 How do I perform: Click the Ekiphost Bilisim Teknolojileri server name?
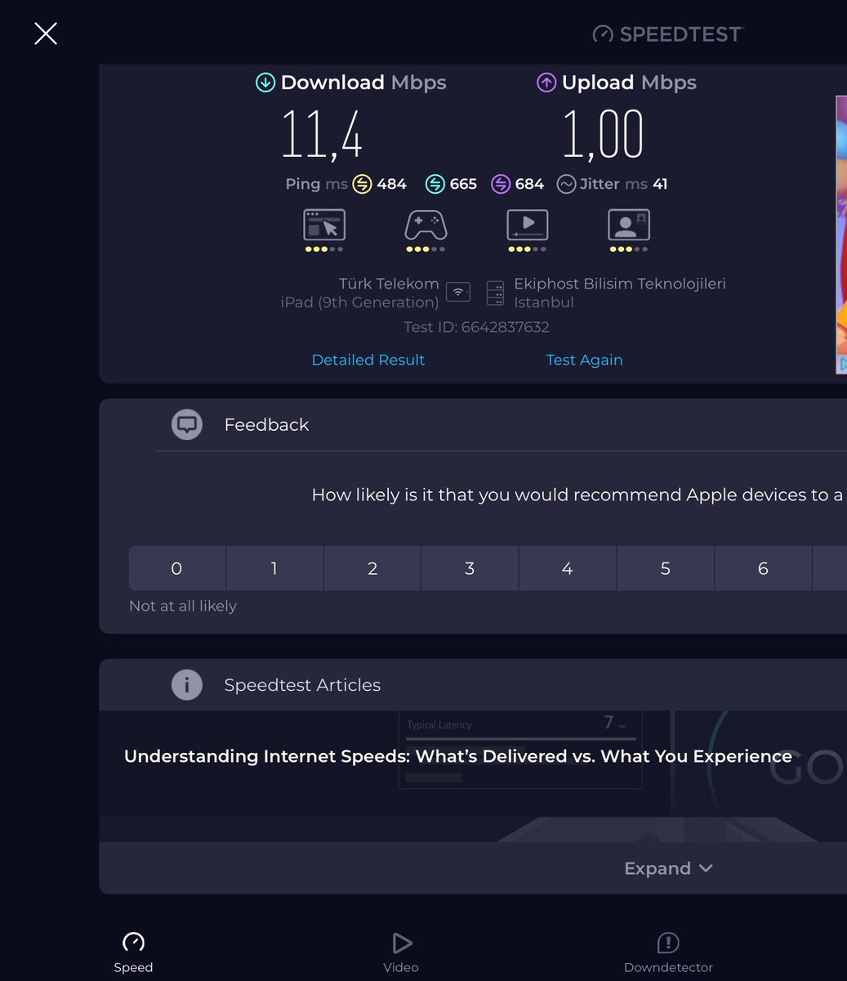click(x=620, y=284)
